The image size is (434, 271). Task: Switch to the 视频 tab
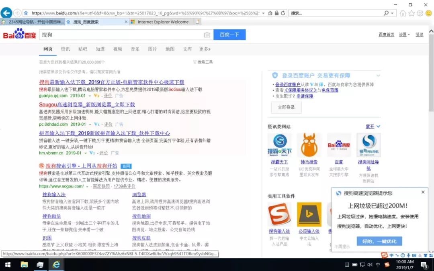(118, 49)
